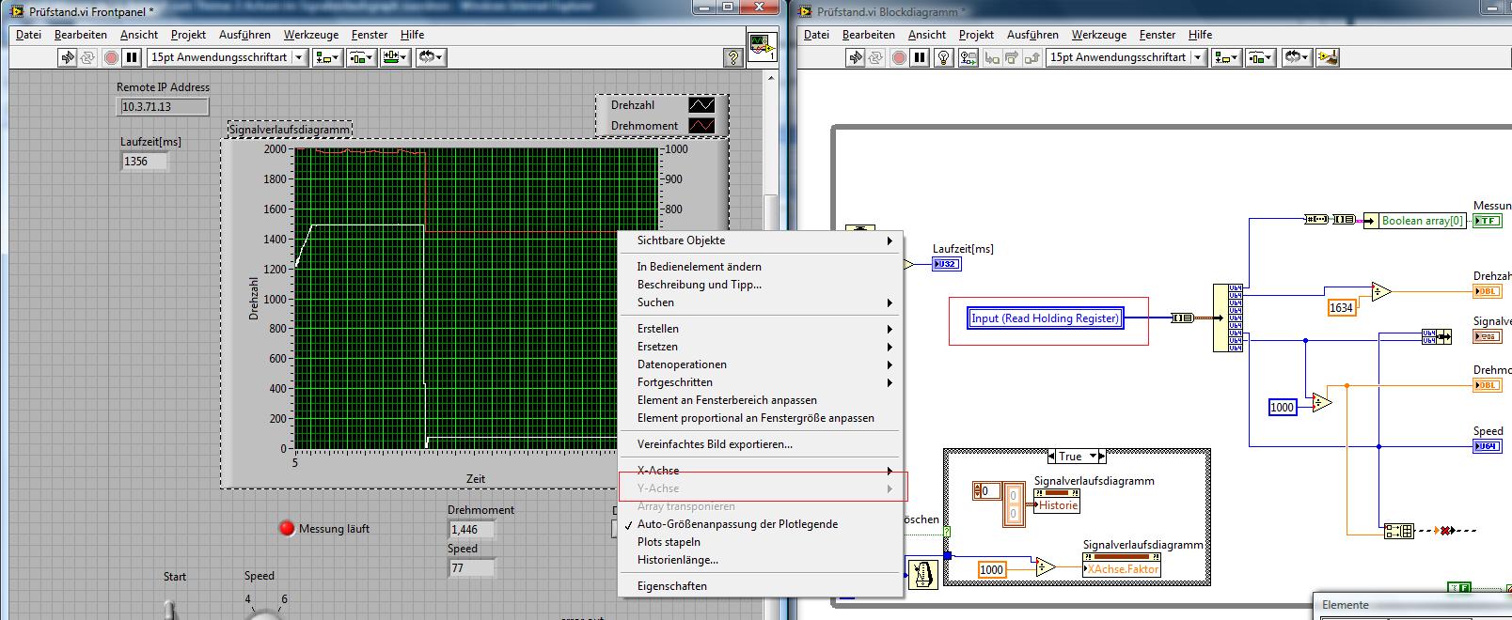Open the Werkzeuge menu in Frontpanel window
Image resolution: width=1512 pixels, height=620 pixels.
(310, 35)
